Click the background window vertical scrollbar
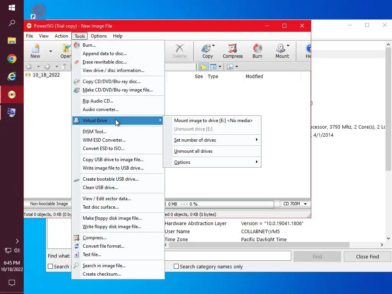This screenshot has height=294, width=392. coord(388,110)
